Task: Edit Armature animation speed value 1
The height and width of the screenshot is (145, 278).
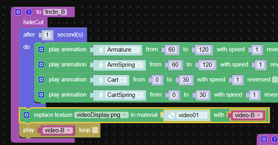Action: [x=257, y=50]
